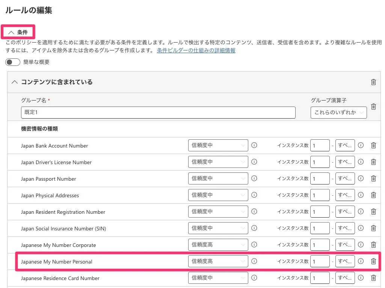Click trash icon for Japan Passport Number
Screen dimensions: 385x288
coord(373,178)
